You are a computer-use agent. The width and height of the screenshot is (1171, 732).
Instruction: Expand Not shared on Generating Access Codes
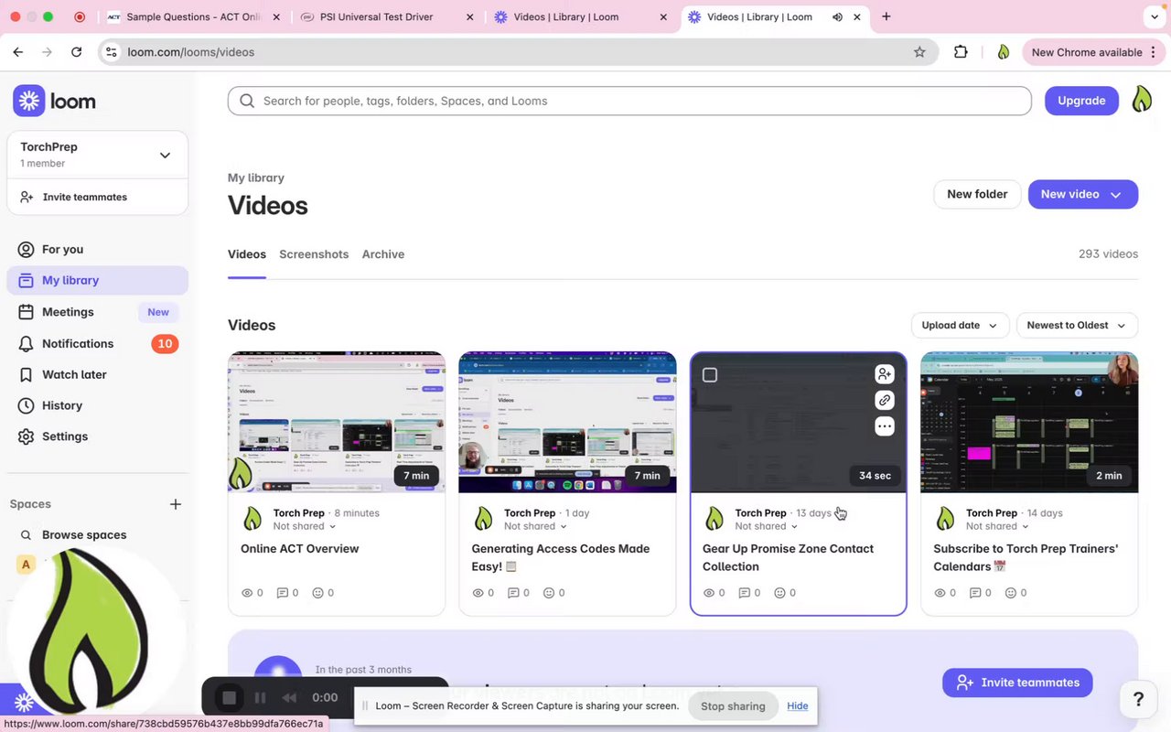pyautogui.click(x=535, y=526)
